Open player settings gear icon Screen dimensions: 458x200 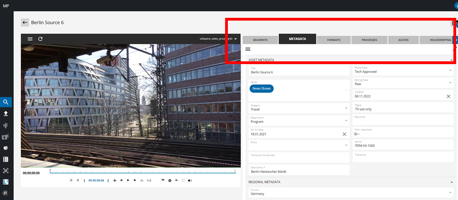tap(170, 180)
